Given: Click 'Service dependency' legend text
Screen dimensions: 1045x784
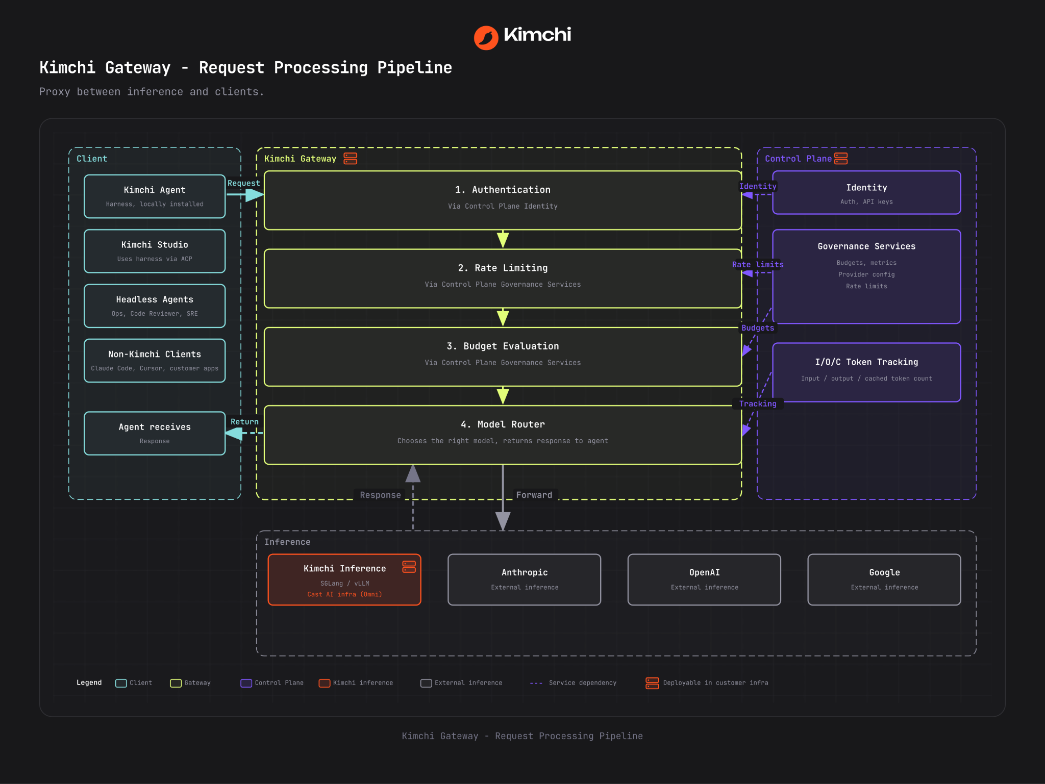Looking at the screenshot, I should coord(582,683).
